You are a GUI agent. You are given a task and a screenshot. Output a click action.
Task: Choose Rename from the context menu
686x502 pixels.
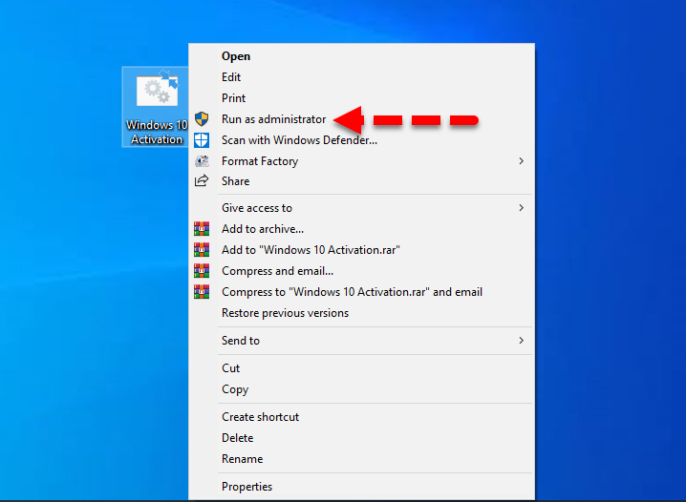[x=242, y=459]
